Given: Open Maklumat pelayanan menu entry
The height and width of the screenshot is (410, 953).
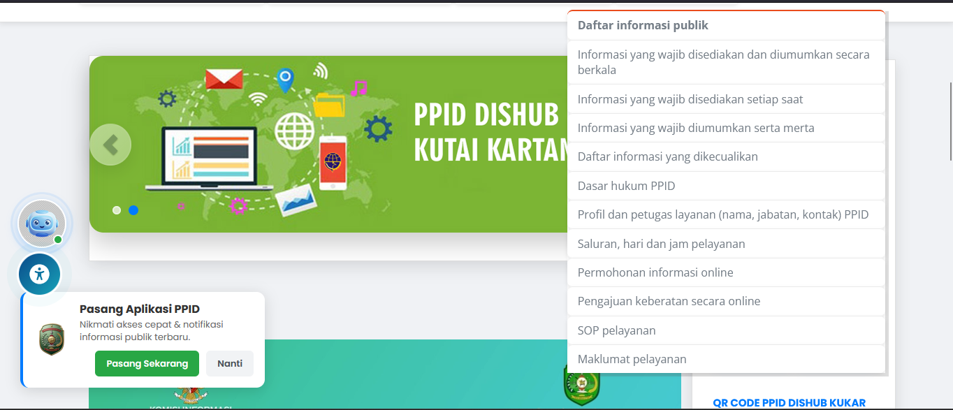Looking at the screenshot, I should pos(727,359).
